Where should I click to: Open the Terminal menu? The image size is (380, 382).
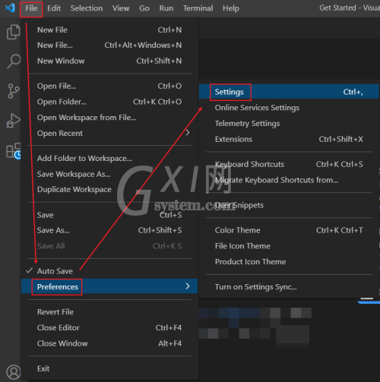click(198, 8)
